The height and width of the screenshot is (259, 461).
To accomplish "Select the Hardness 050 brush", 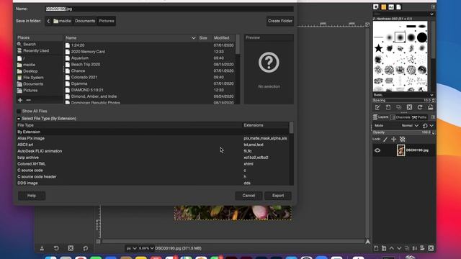I will 400,37.
